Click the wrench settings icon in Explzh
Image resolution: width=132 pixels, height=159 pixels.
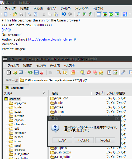point(123,72)
